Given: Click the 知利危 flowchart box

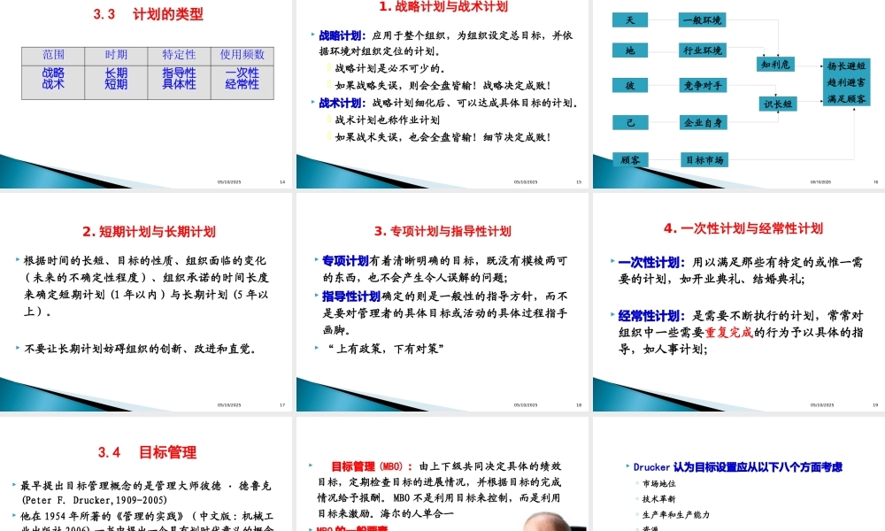Looking at the screenshot, I should [x=775, y=64].
